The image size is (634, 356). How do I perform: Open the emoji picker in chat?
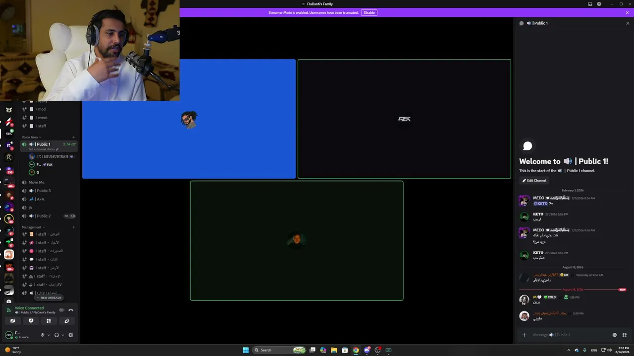click(615, 335)
